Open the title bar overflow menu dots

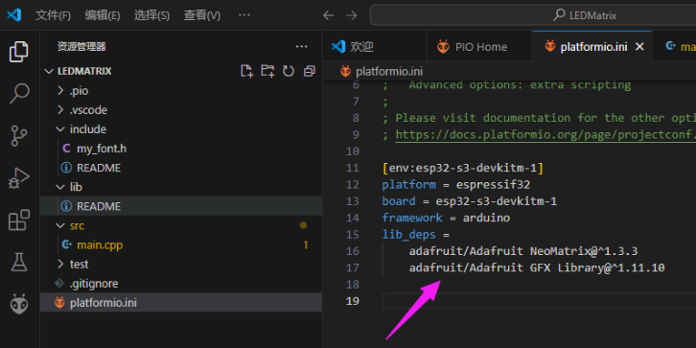(x=244, y=15)
